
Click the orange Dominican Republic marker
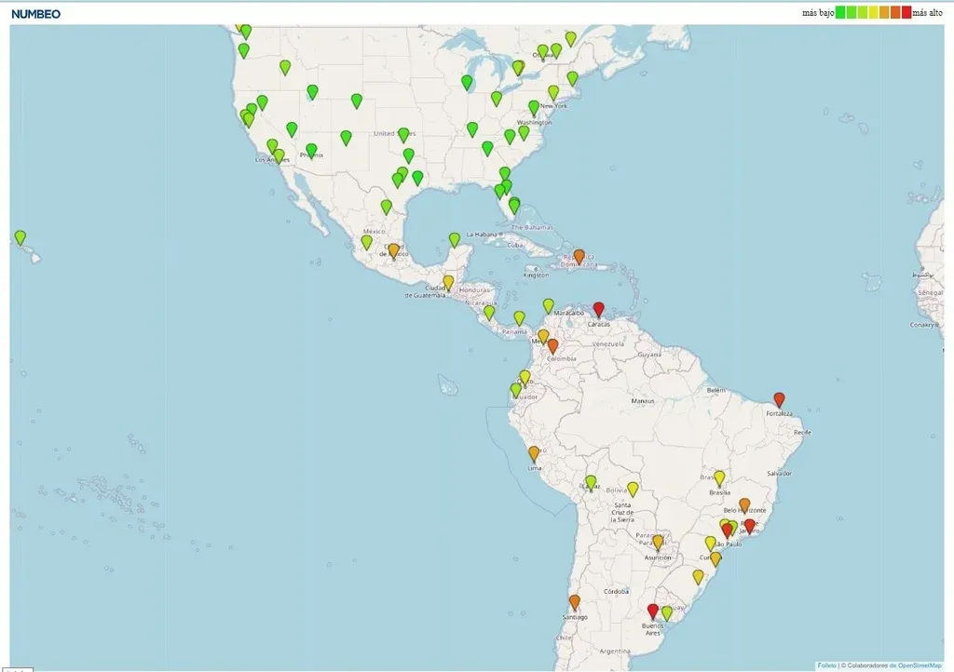tap(579, 256)
